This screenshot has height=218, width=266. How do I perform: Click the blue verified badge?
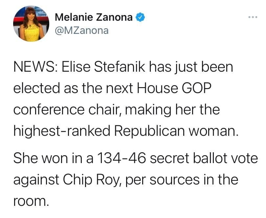point(140,17)
